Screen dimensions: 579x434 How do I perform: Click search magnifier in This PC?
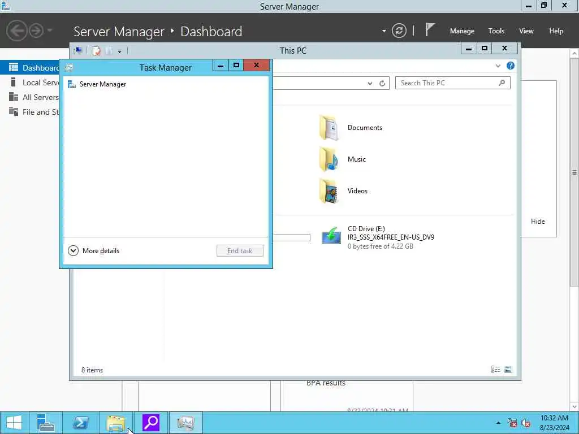click(502, 83)
